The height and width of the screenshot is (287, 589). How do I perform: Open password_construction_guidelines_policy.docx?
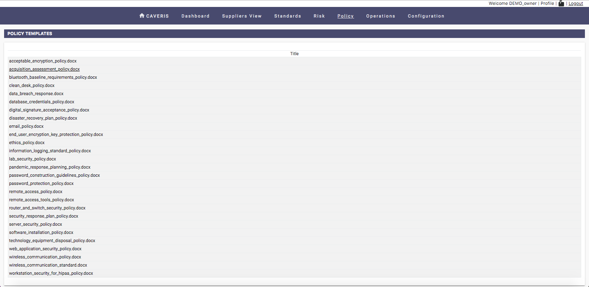[x=54, y=175]
